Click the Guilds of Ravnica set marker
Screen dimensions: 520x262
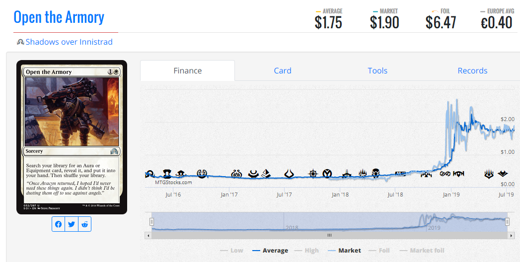[x=427, y=174]
